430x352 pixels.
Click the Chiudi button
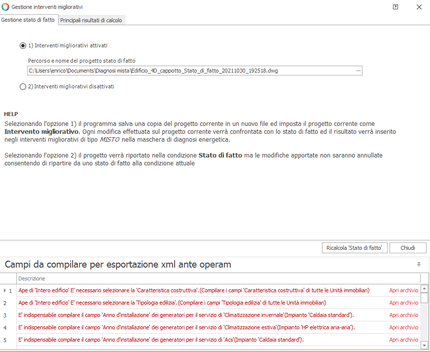[408, 247]
